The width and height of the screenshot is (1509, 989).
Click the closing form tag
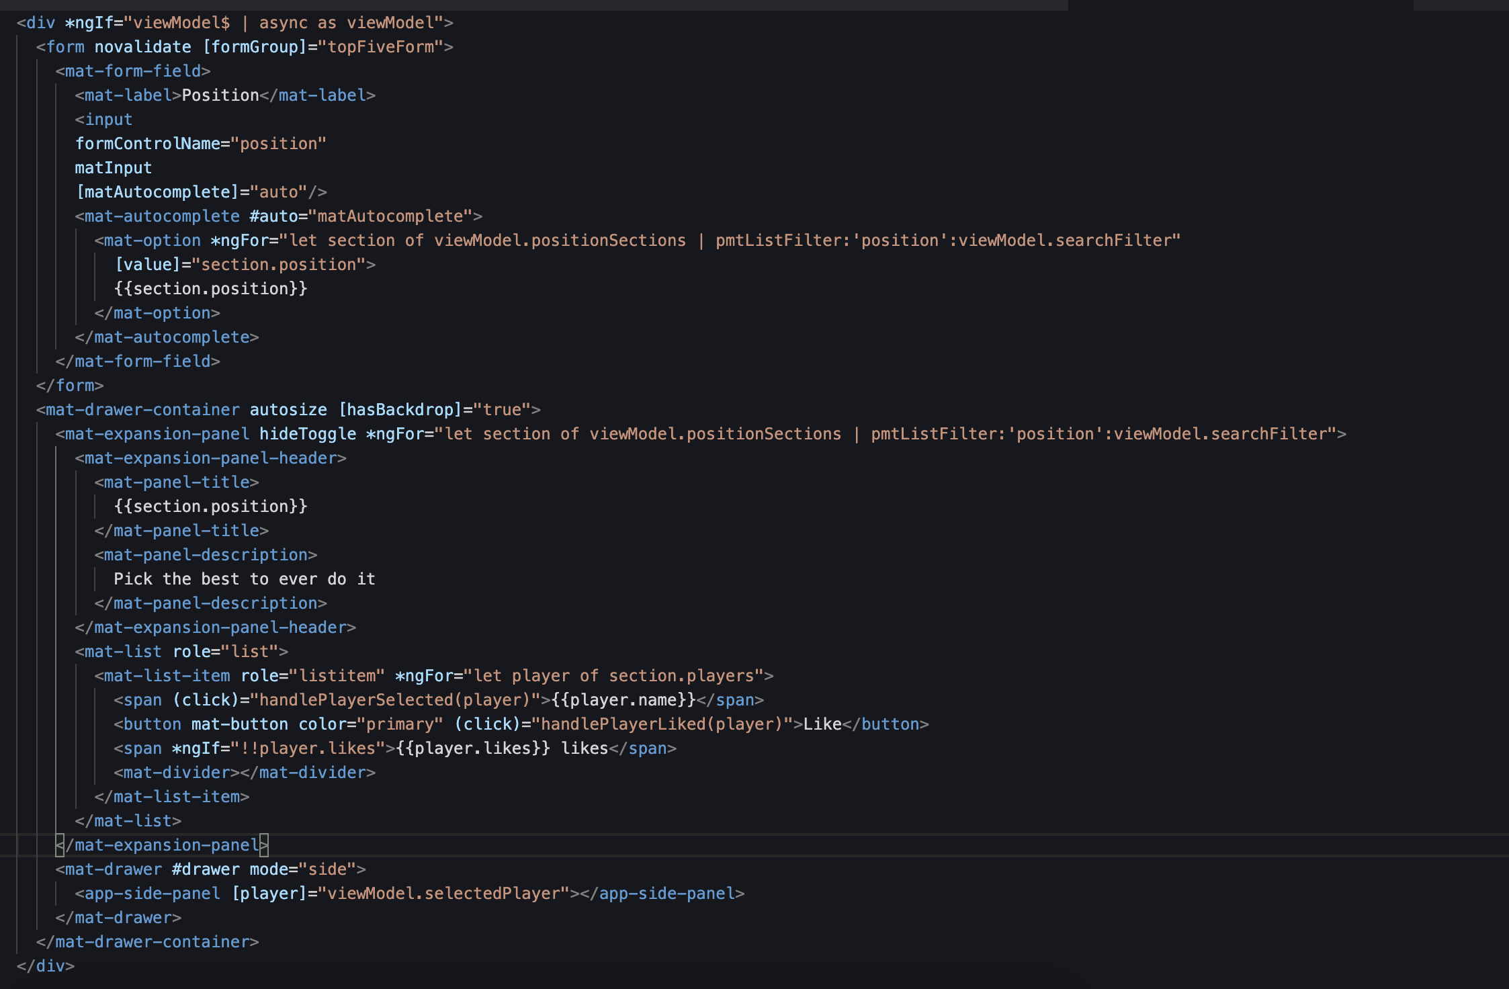pos(70,386)
